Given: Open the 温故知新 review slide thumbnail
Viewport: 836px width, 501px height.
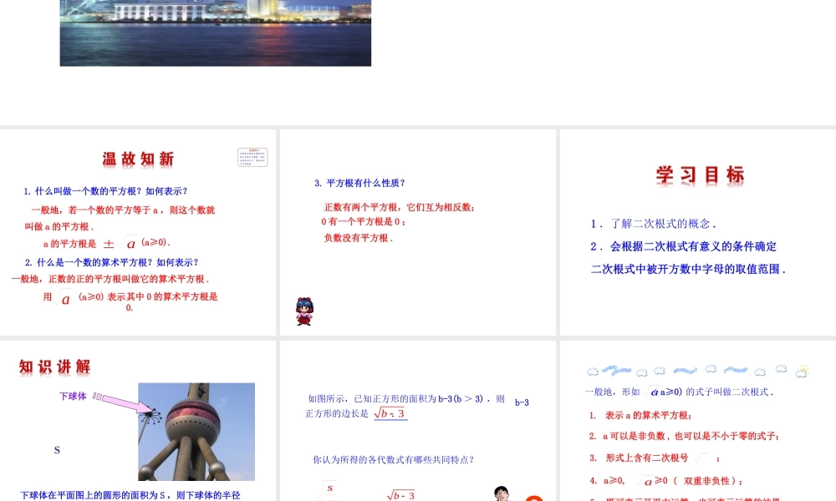Looking at the screenshot, I should [x=138, y=232].
